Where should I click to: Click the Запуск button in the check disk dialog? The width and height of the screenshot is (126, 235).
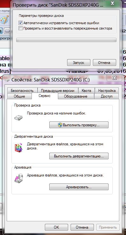(79, 63)
